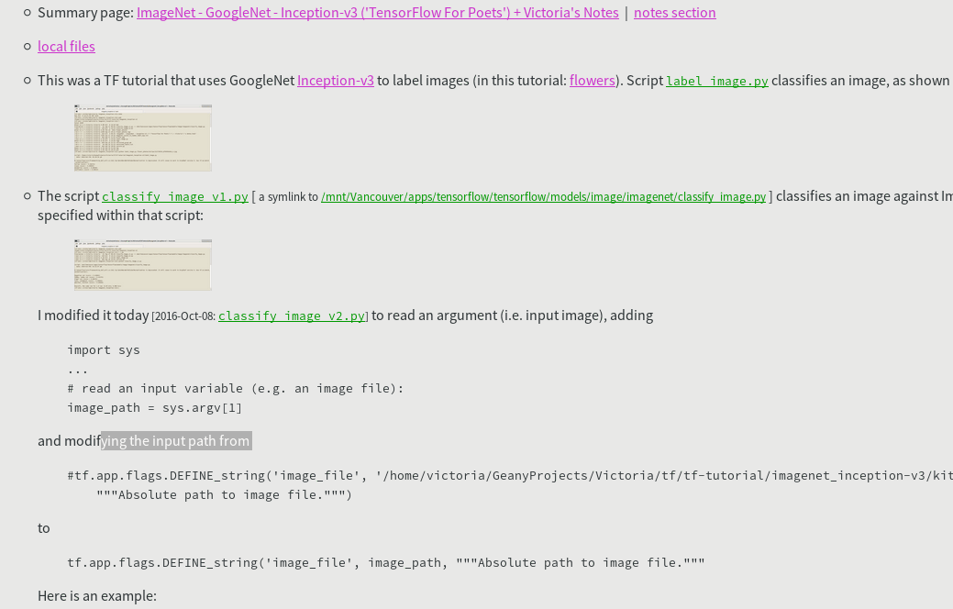This screenshot has width=953, height=609.
Task: Open the classify_image_v2.py link
Action: click(x=292, y=316)
